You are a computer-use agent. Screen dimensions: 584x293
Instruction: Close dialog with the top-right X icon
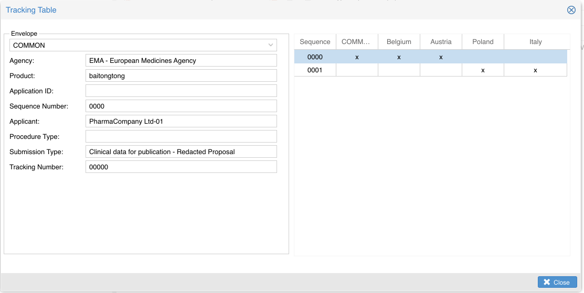coord(571,10)
